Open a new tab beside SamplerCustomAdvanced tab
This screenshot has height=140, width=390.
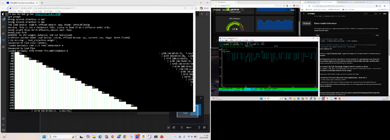pyautogui.click(x=42, y=3)
